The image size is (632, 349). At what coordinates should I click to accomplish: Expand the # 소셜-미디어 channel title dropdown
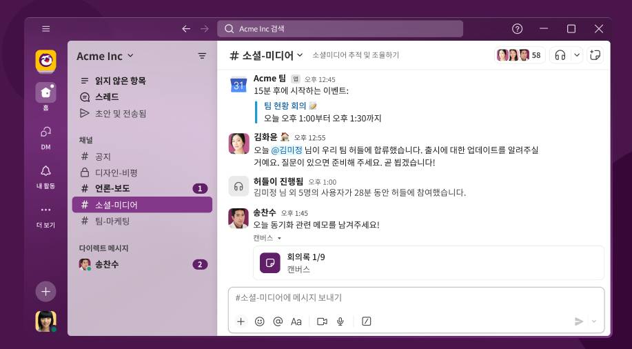266,55
